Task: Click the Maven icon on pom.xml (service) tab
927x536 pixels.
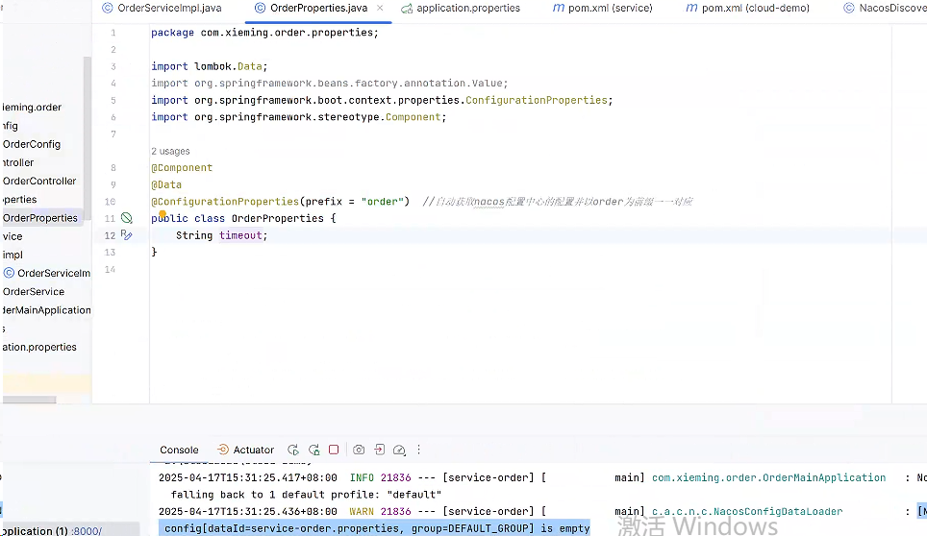Action: (558, 9)
